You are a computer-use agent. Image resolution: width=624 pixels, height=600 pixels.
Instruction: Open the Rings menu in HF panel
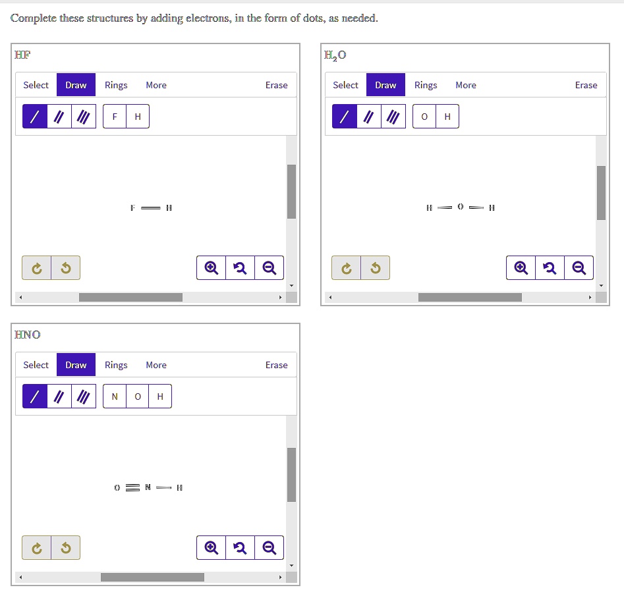click(116, 85)
